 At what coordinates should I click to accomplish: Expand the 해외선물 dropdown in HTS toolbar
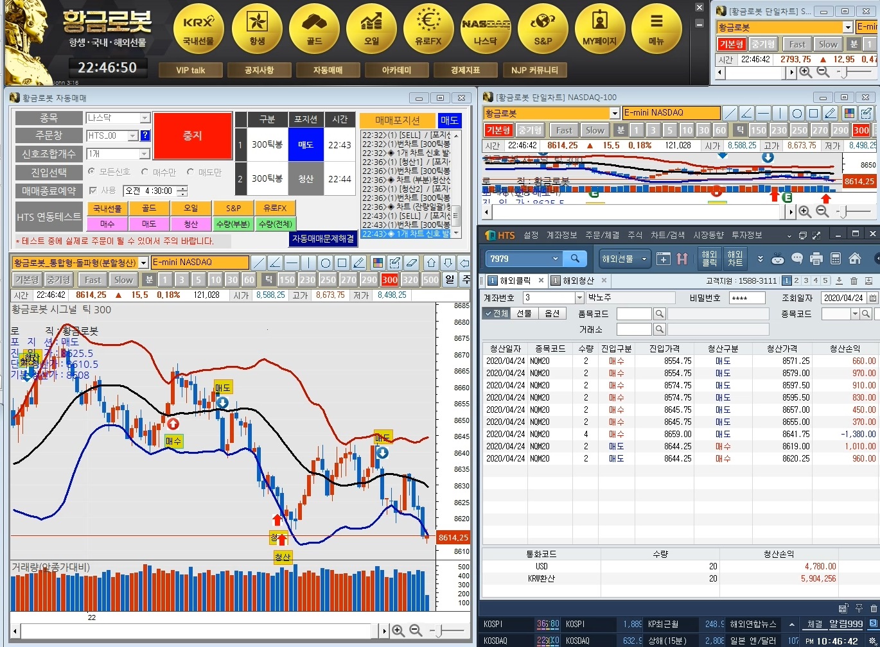click(644, 259)
